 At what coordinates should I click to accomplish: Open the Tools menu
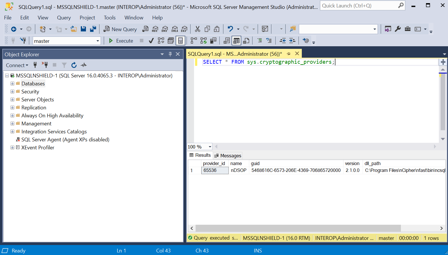(110, 18)
